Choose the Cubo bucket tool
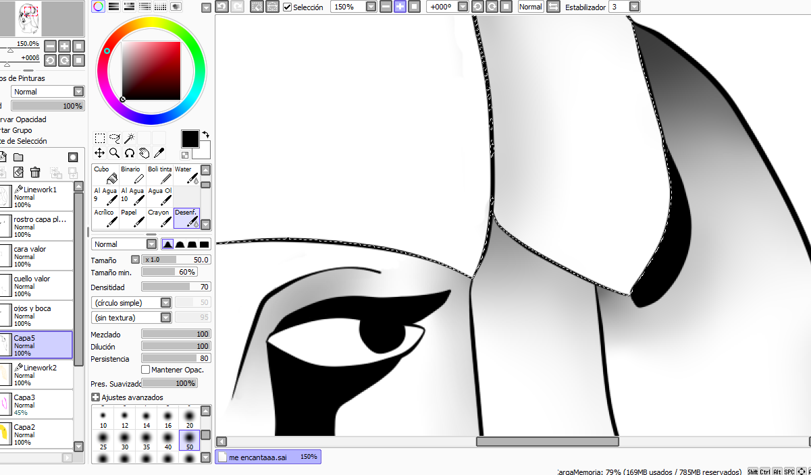 tap(105, 175)
